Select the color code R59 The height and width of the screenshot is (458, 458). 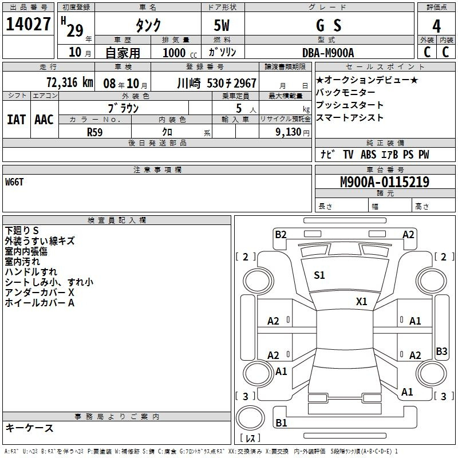pyautogui.click(x=94, y=131)
